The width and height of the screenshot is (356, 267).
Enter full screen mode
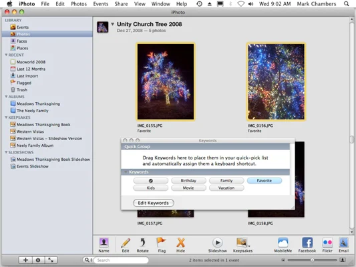click(x=51, y=260)
